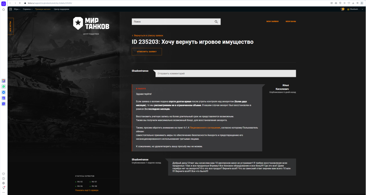Open the three-dots more icon in sidebar

pyautogui.click(x=4, y=193)
